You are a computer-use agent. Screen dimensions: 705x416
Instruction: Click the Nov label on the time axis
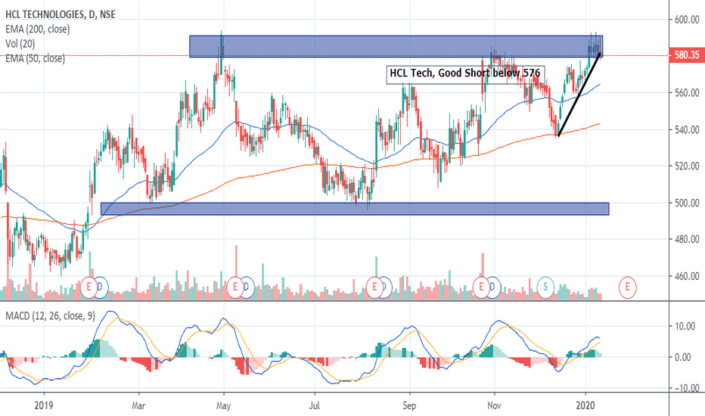tap(494, 405)
